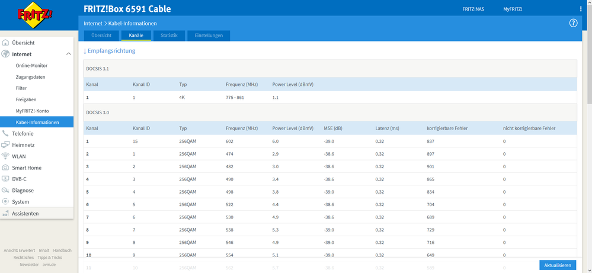Click the DOCSIS 3.0 section heading
Screen dimensions: 592x273
point(98,113)
